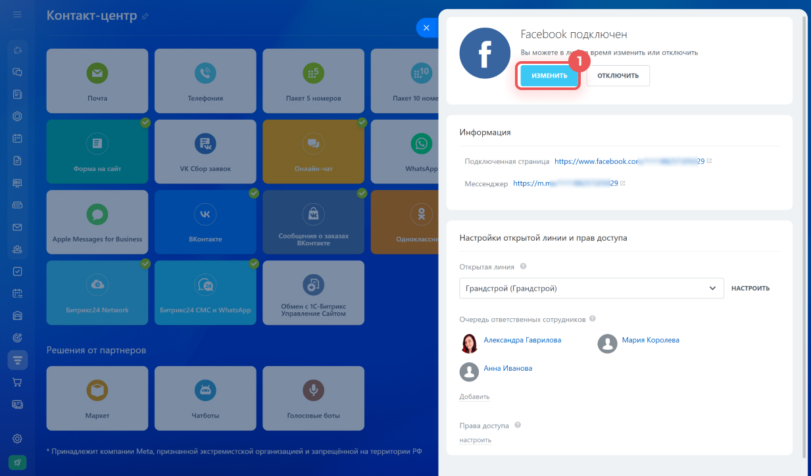Open the people group icon in the sidebar
This screenshot has height=476, width=811.
tap(18, 249)
